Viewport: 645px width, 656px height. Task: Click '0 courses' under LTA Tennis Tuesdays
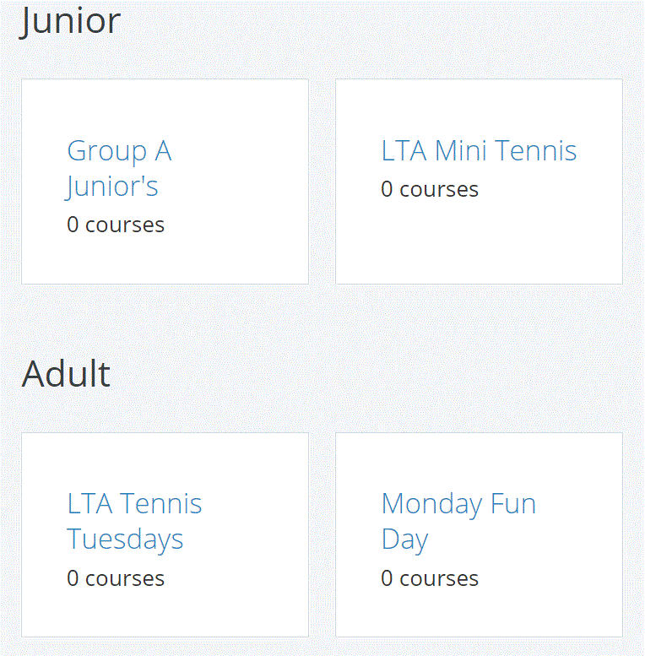116,578
